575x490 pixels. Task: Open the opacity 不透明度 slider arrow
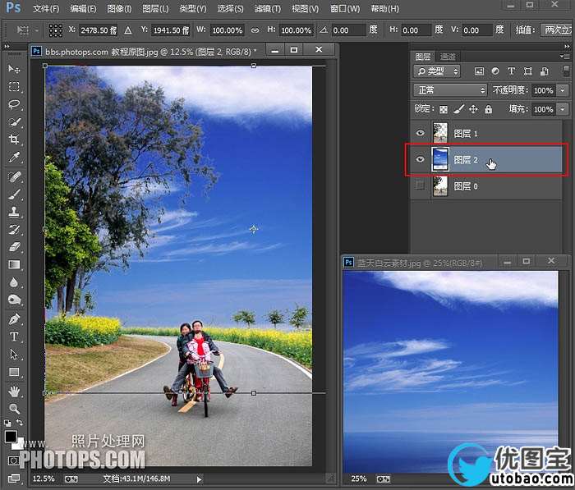tap(563, 90)
